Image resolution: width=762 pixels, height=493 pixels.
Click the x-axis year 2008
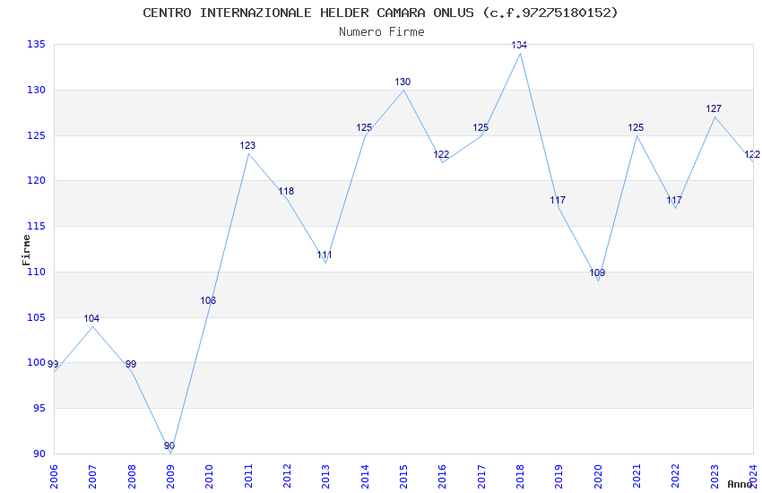click(x=131, y=477)
